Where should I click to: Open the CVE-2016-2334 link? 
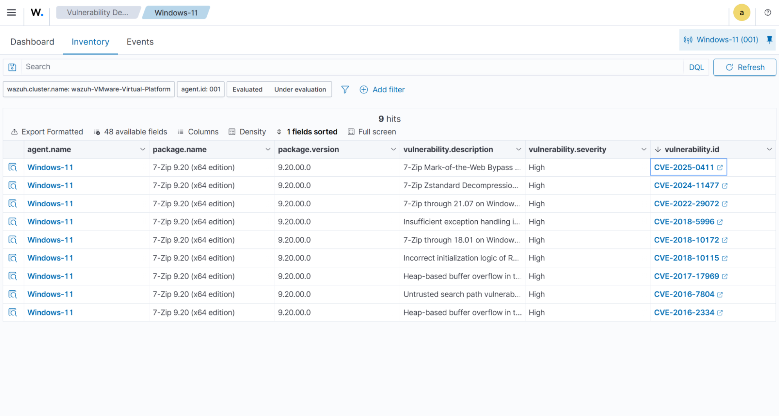684,312
